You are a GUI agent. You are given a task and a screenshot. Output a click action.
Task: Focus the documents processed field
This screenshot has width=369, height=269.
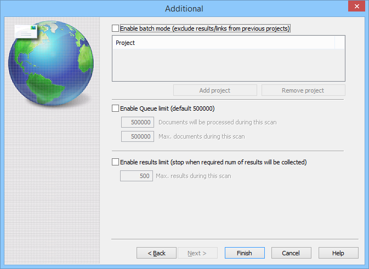click(138, 122)
